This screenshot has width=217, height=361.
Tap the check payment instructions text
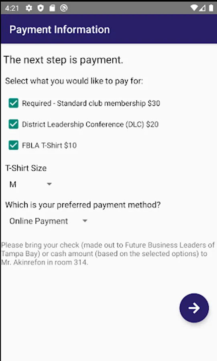tap(108, 254)
